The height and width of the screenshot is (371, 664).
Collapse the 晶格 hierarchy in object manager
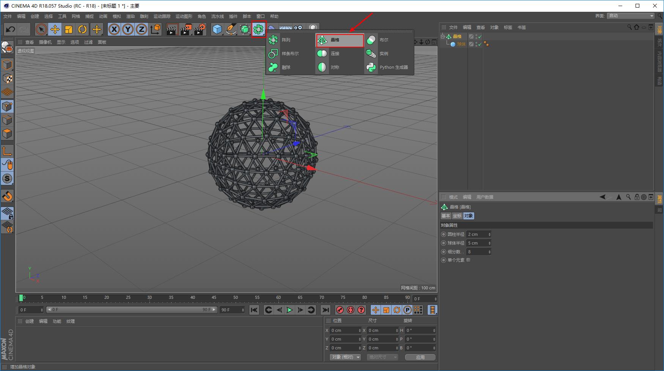(443, 36)
